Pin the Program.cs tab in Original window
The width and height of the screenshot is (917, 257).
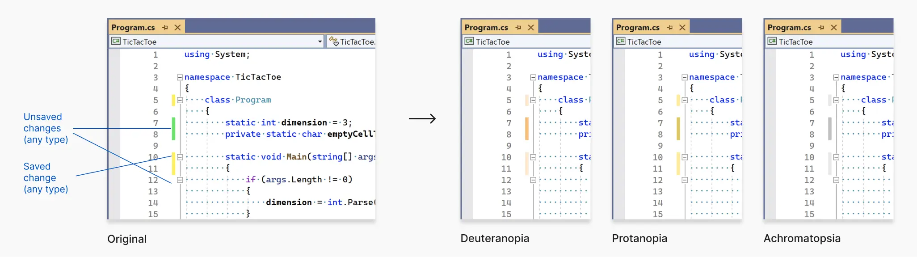click(x=165, y=27)
